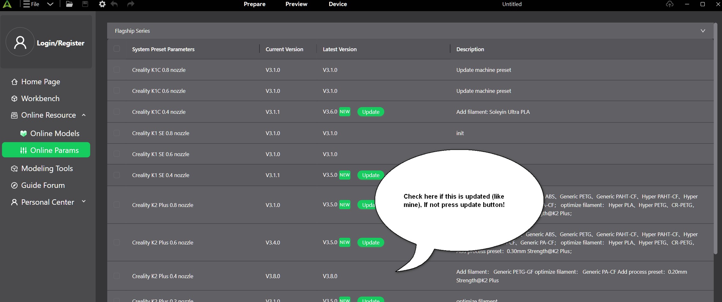Click the Untitled project title
The height and width of the screenshot is (302, 722).
pos(512,4)
